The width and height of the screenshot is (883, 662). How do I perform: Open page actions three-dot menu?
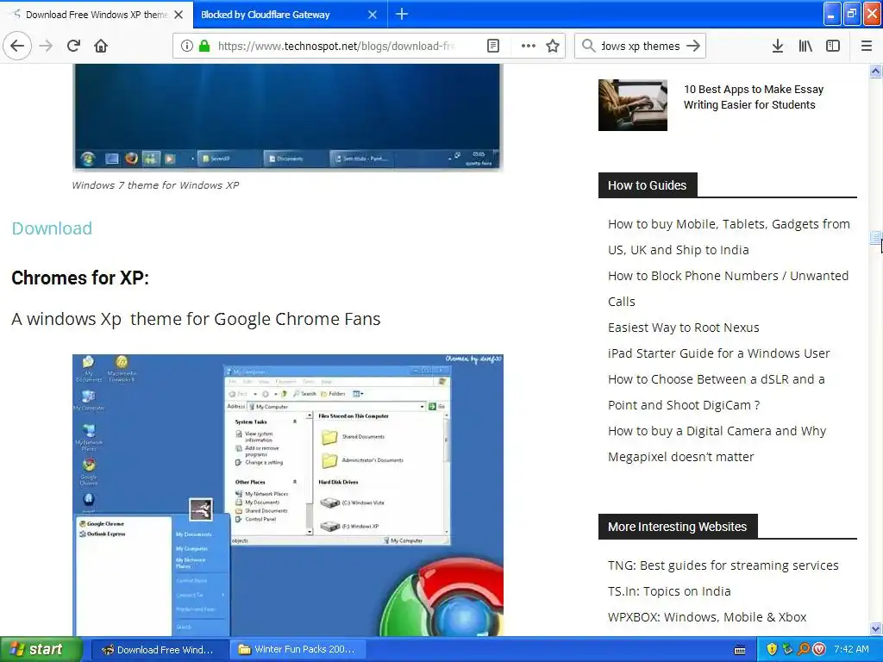click(x=529, y=46)
